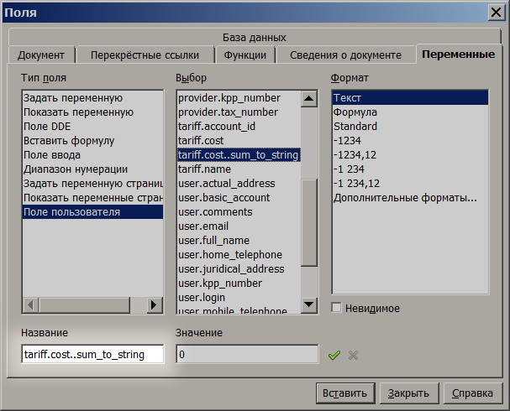Select user.email in Выбор list
Screen dimensions: 510x411
click(x=239, y=226)
